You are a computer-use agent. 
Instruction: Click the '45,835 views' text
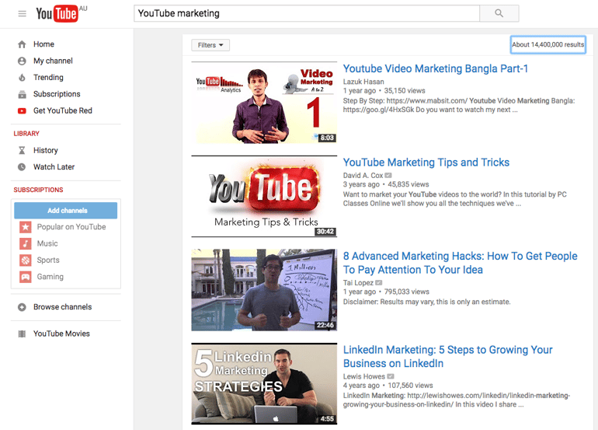click(x=409, y=184)
